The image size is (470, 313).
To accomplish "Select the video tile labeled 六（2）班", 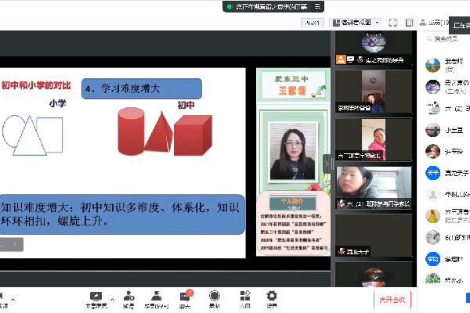I will (373, 188).
